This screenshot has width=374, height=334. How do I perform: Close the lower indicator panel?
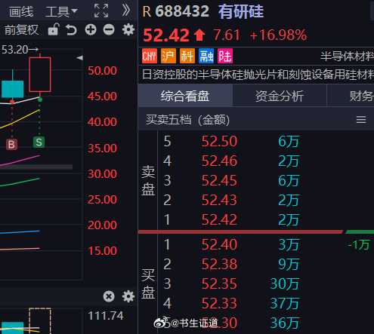point(109,296)
